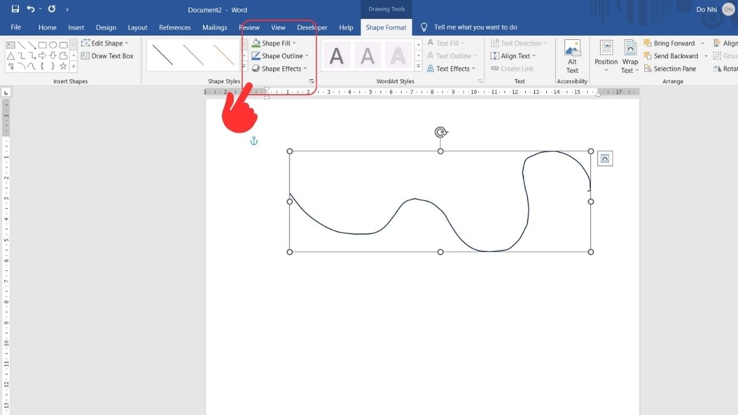The width and height of the screenshot is (738, 415).
Task: Expand the Bring Forward dropdown arrow
Action: point(703,43)
